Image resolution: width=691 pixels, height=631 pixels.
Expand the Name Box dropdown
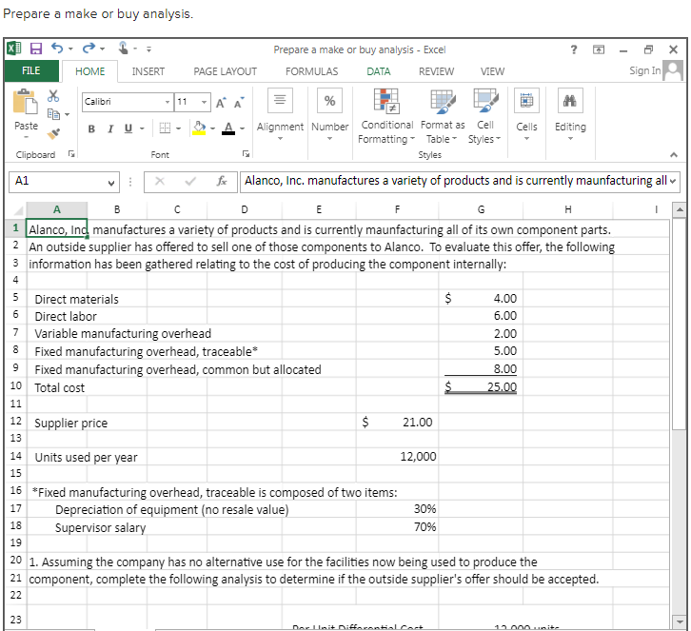[x=111, y=183]
